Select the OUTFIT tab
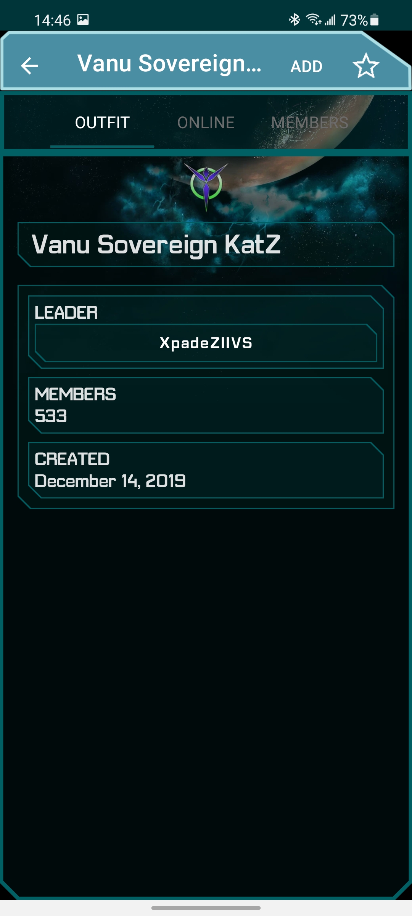 tap(102, 123)
